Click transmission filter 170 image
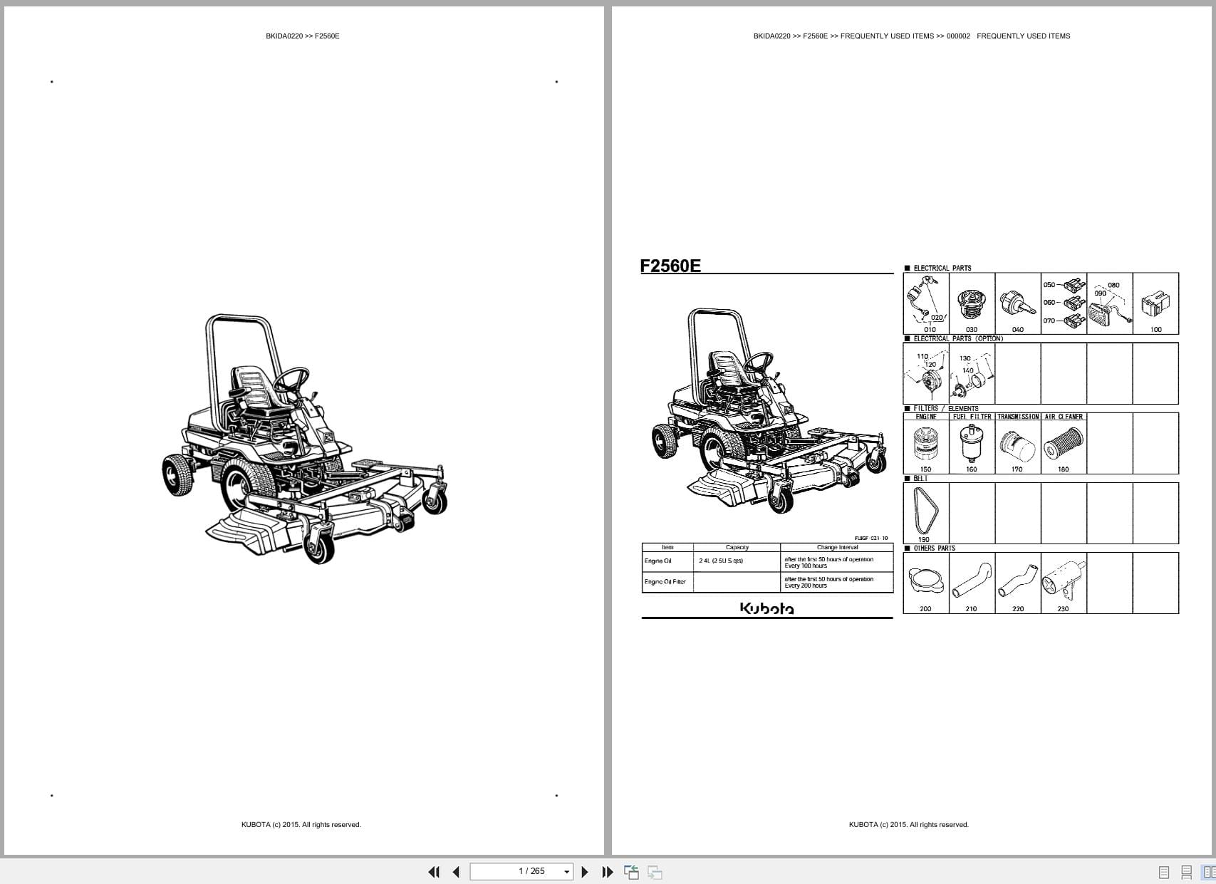 [x=1017, y=448]
